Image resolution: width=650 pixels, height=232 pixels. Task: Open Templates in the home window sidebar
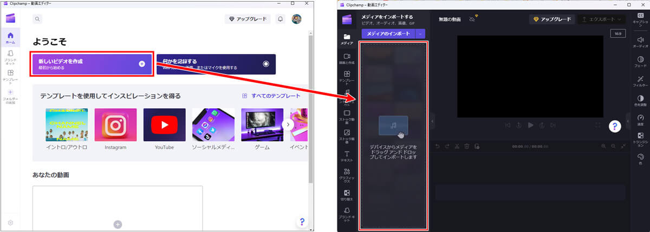coord(10,77)
